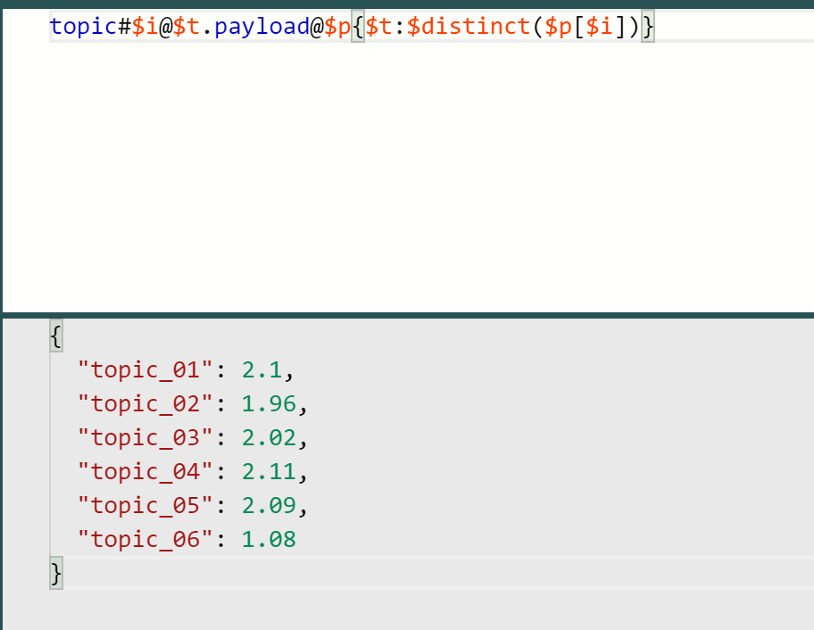Click "payload" in the expression
The height and width of the screenshot is (630, 814).
click(262, 27)
